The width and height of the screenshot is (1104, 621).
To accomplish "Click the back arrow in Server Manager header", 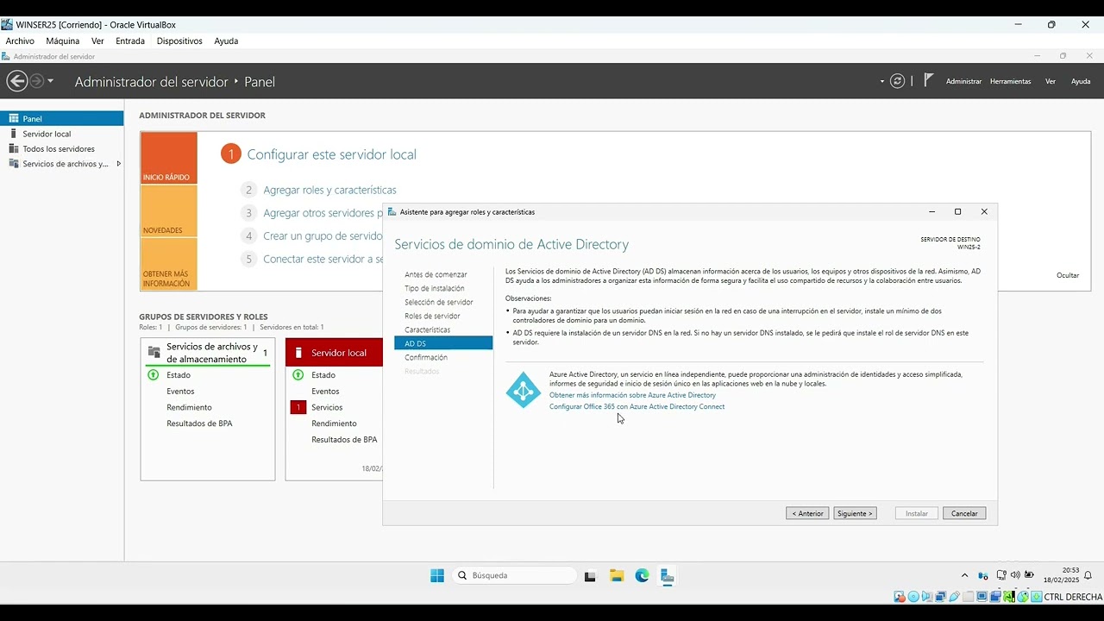I will click(16, 81).
